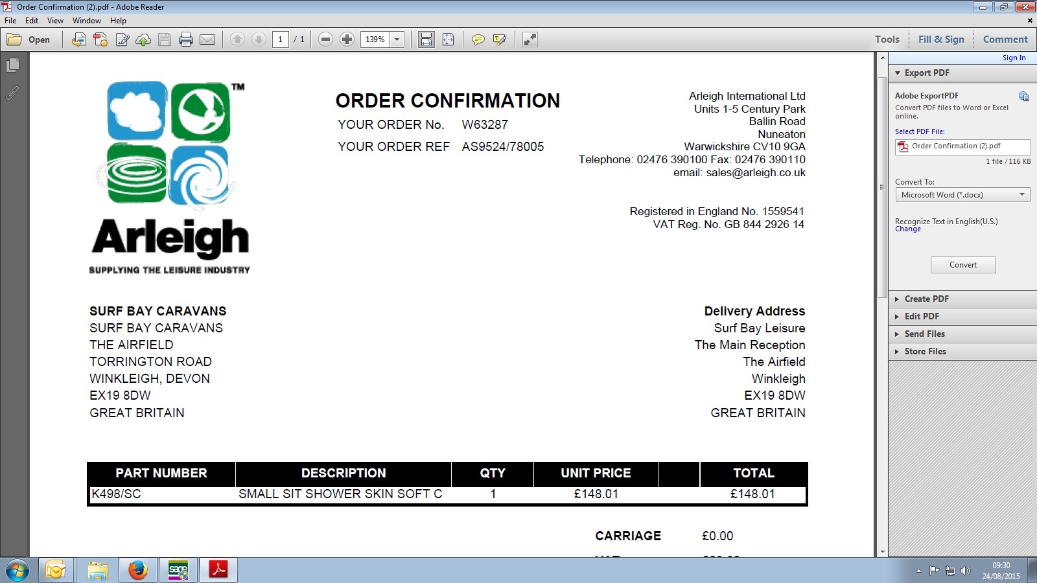Open the File menu
Screen dimensions: 1037x583
pos(10,21)
